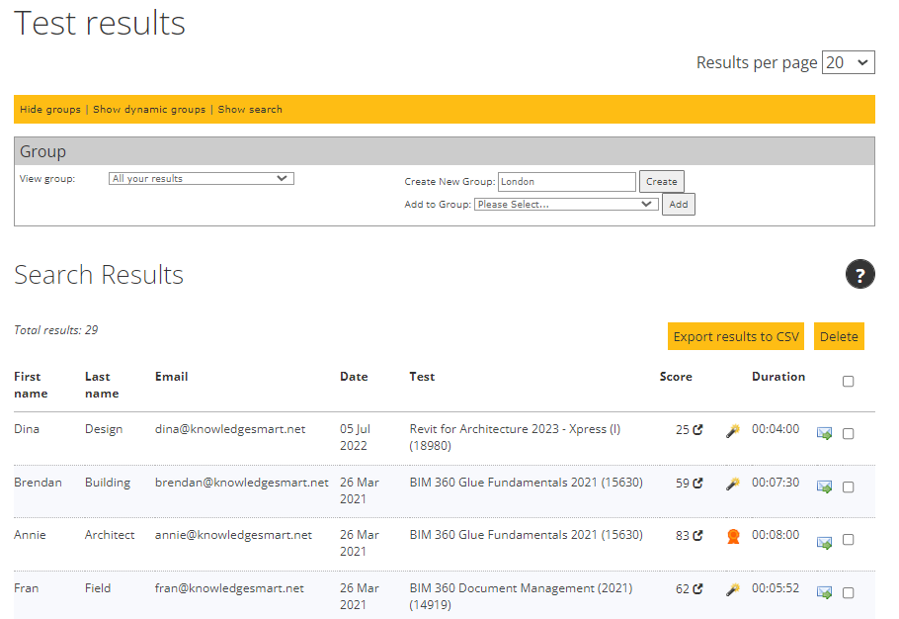Click Brendan's BIM 360 Glue Fundamentals test
The height and width of the screenshot is (619, 899).
click(526, 483)
